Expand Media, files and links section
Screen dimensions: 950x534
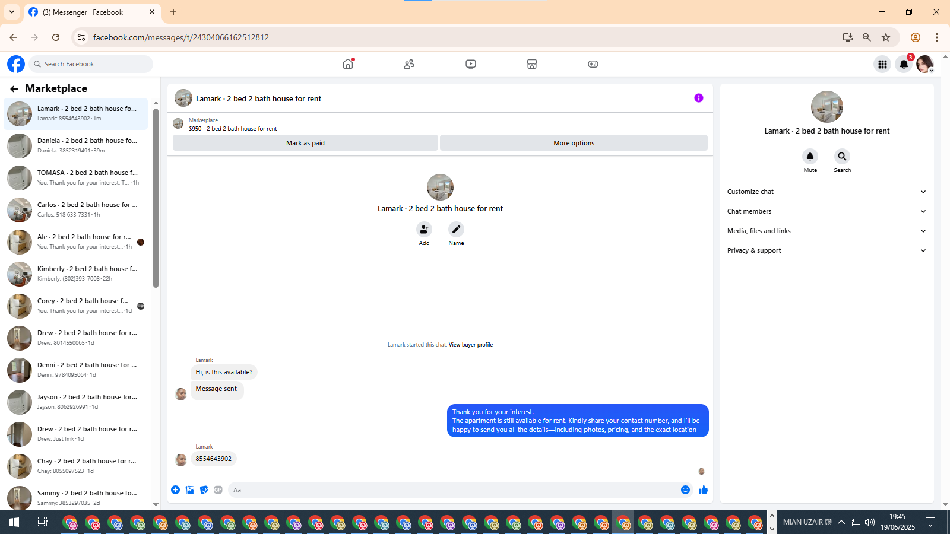point(826,231)
